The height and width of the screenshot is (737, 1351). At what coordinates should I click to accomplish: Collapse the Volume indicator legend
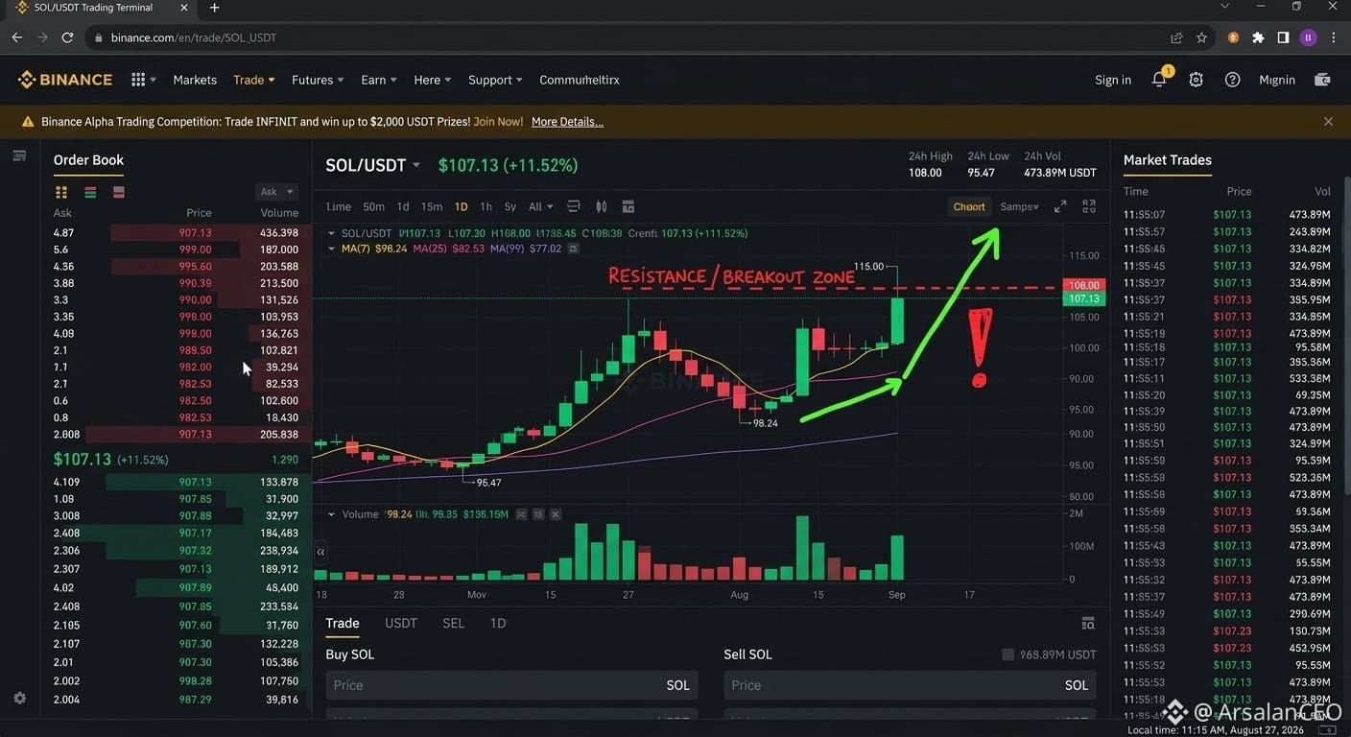click(x=331, y=514)
